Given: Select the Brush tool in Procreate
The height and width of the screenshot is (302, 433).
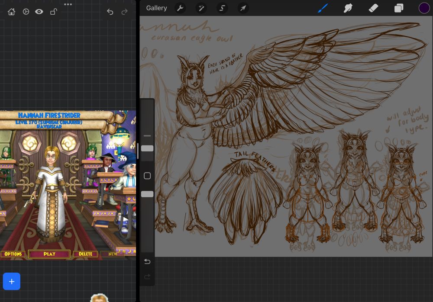Looking at the screenshot, I should coord(323,8).
